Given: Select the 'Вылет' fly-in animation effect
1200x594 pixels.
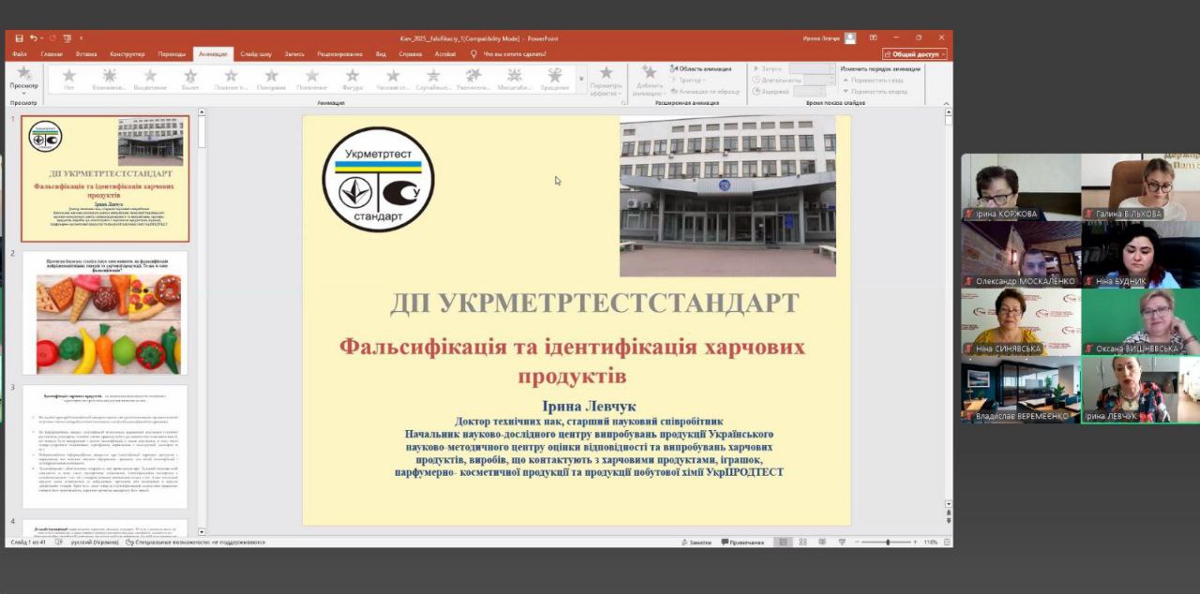Looking at the screenshot, I should (x=190, y=80).
